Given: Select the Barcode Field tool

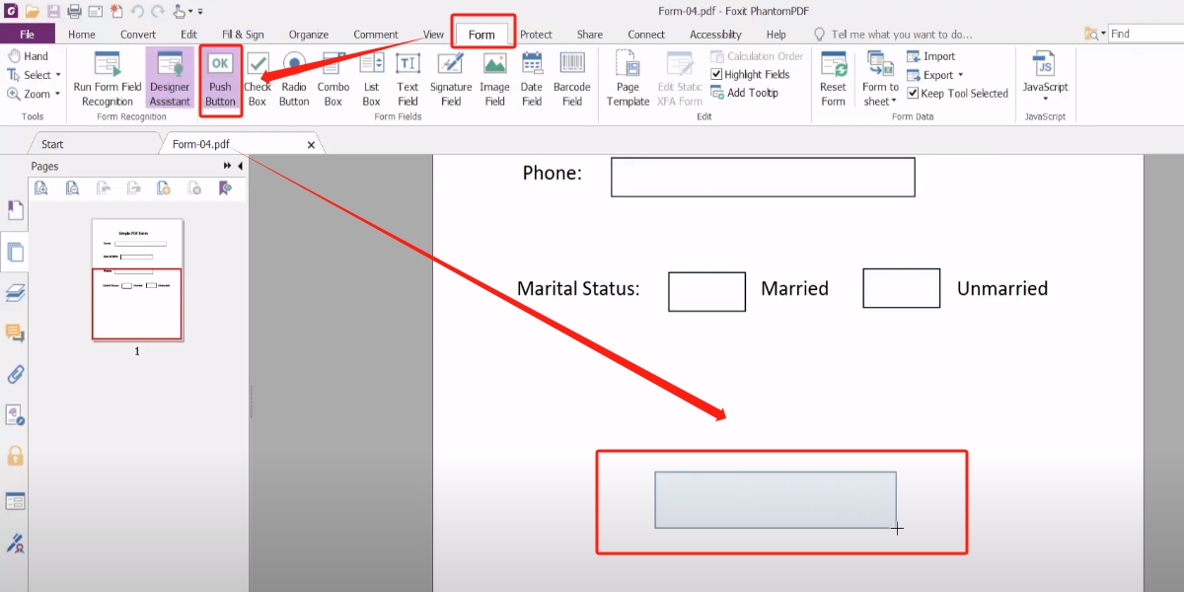Looking at the screenshot, I should [571, 79].
